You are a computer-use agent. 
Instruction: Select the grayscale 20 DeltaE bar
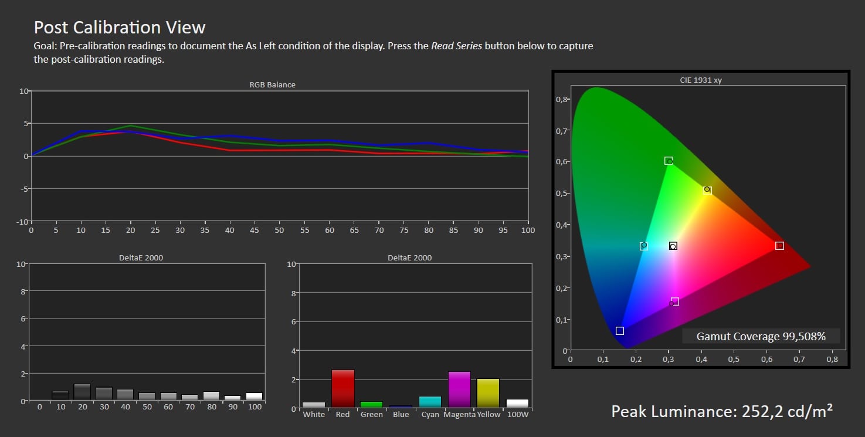(x=82, y=392)
